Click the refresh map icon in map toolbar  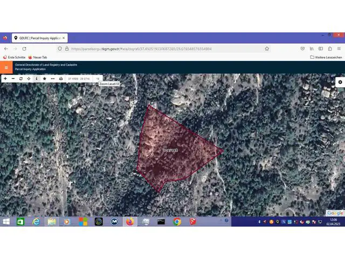pos(20,79)
